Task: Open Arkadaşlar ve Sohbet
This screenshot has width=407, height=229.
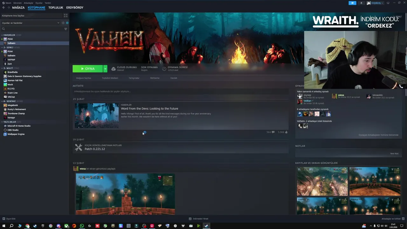Action: (393, 219)
